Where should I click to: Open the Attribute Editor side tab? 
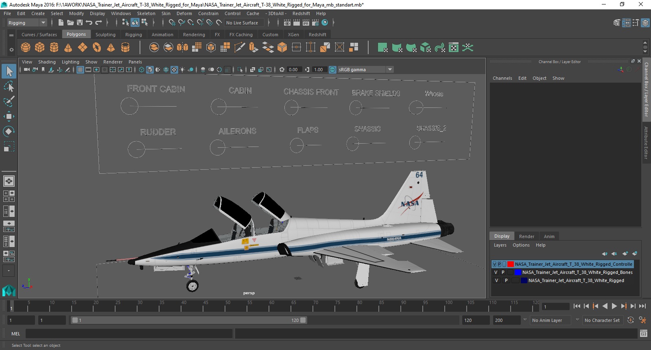tap(646, 142)
